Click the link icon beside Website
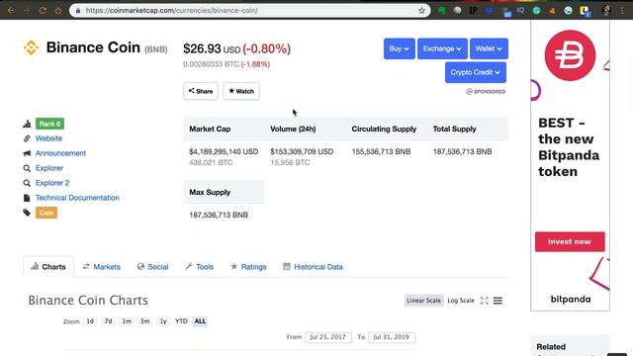Image resolution: width=633 pixels, height=356 pixels. coord(27,138)
